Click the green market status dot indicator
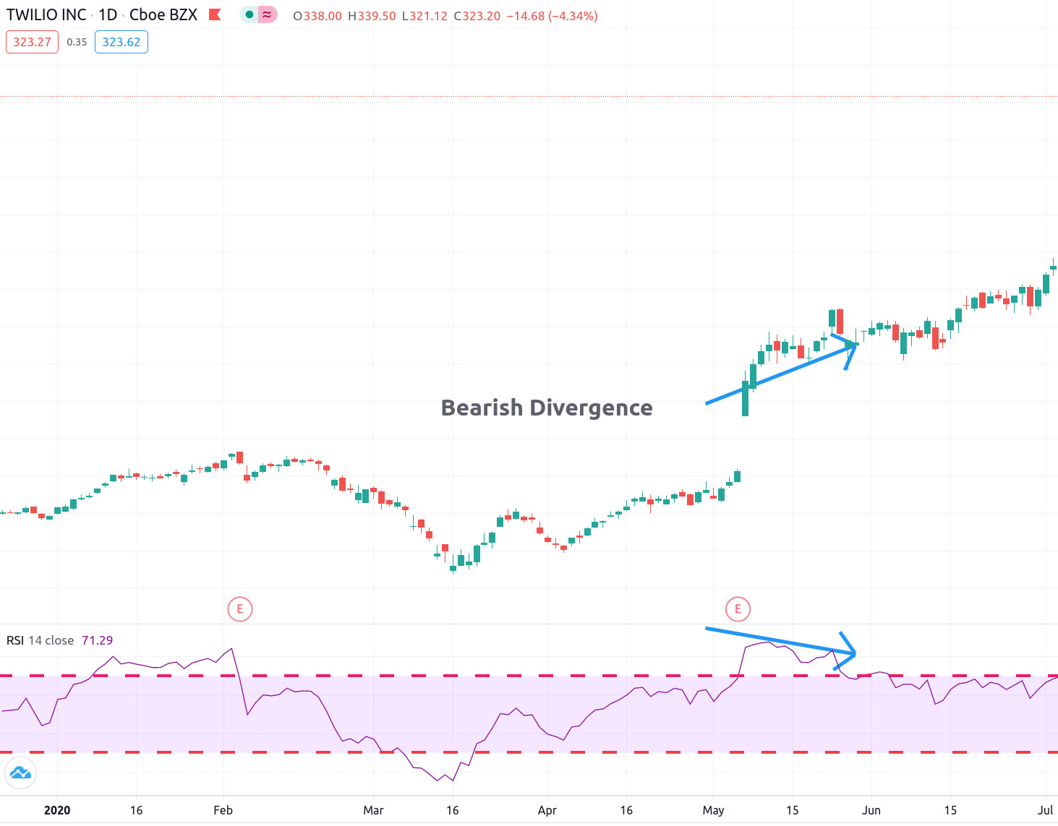This screenshot has height=826, width=1058. [x=249, y=14]
